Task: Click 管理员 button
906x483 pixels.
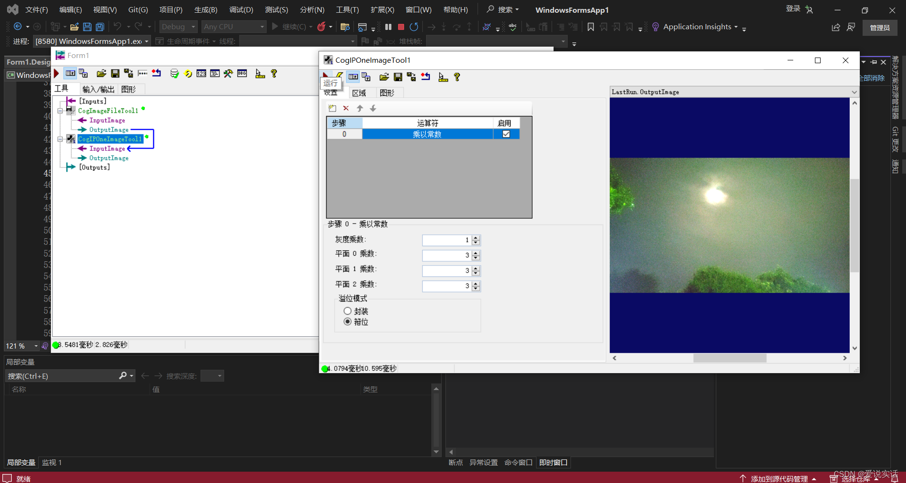Action: (x=880, y=28)
